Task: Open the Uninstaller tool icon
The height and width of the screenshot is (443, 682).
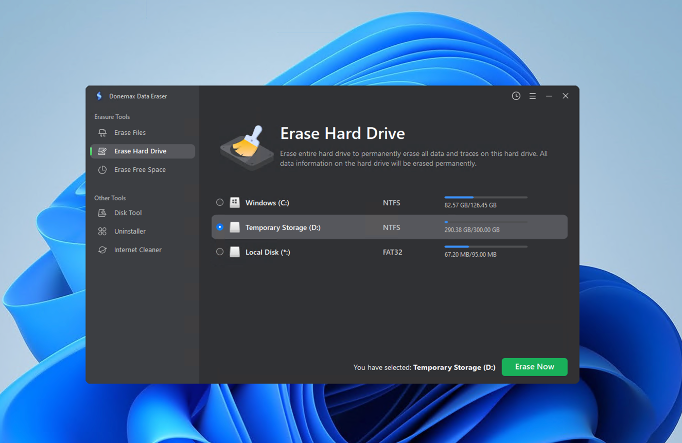Action: (x=103, y=231)
